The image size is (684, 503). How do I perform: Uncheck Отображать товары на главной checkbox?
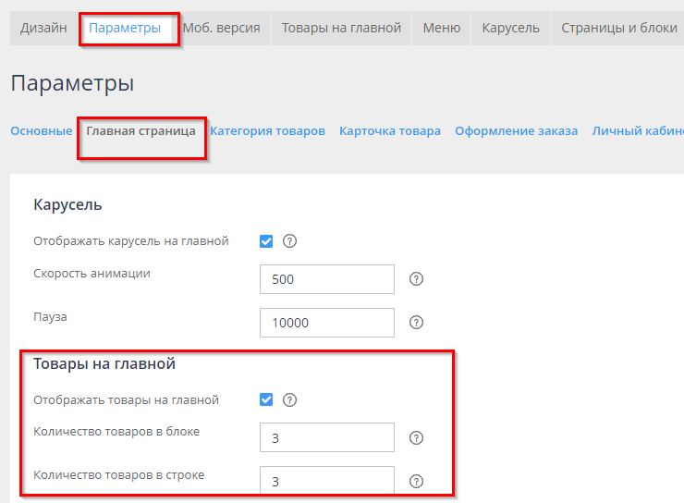click(266, 400)
